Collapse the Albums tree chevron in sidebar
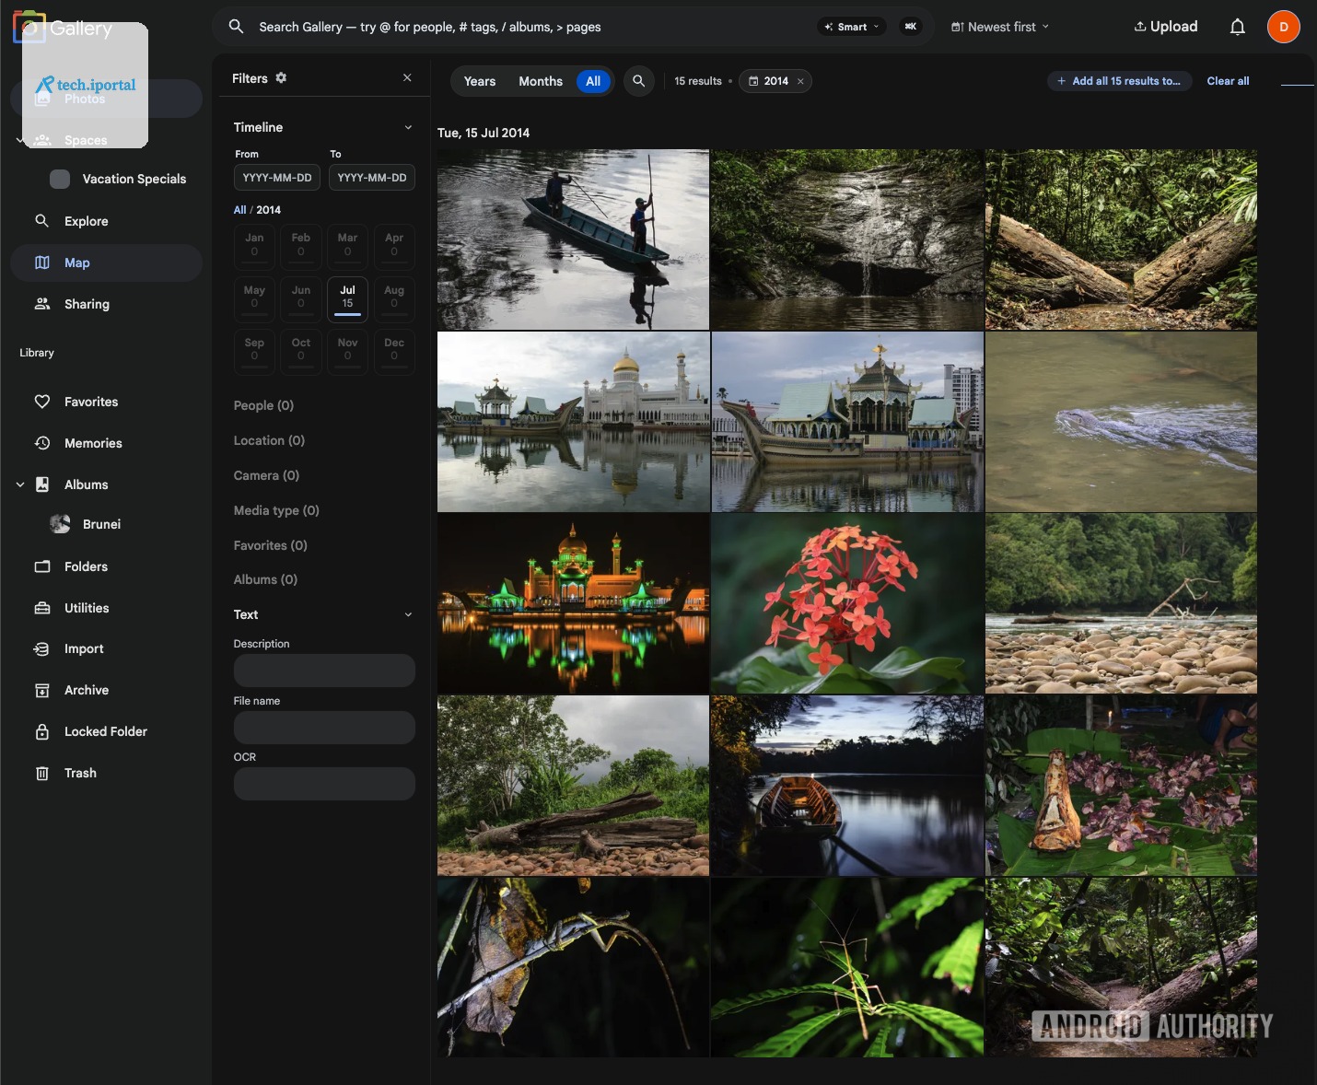Viewport: 1317px width, 1085px height. [20, 484]
